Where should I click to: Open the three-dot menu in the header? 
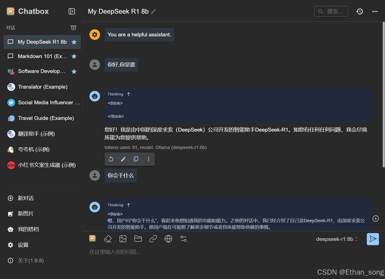[375, 11]
